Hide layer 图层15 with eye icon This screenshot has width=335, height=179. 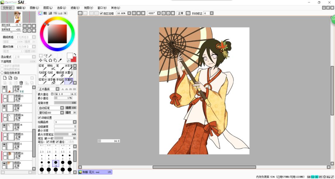tap(4, 106)
